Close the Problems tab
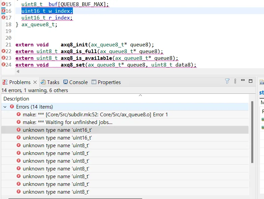The height and width of the screenshot is (199, 264). (35, 82)
